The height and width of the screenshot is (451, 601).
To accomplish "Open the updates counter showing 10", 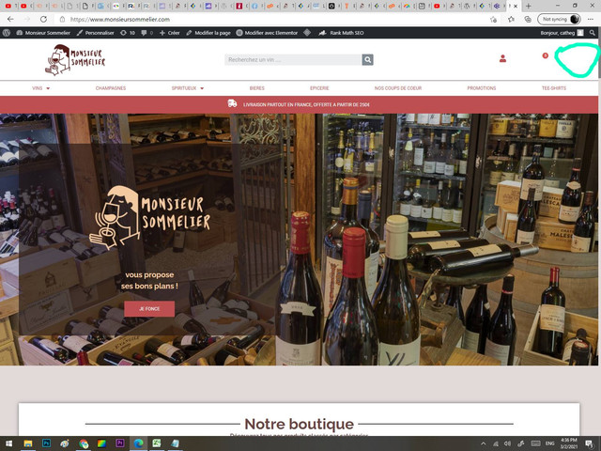I will click(x=128, y=33).
